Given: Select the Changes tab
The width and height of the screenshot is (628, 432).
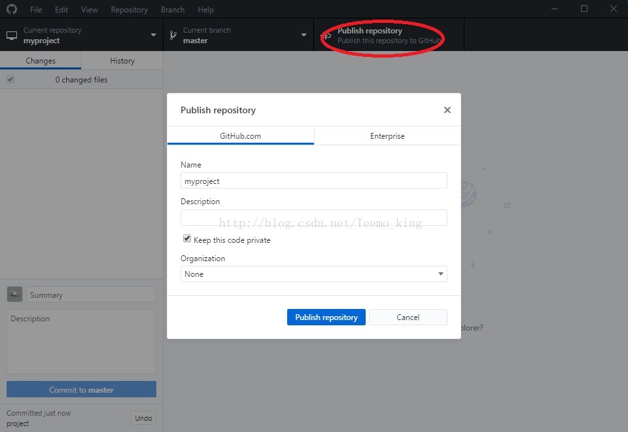Looking at the screenshot, I should pyautogui.click(x=41, y=60).
